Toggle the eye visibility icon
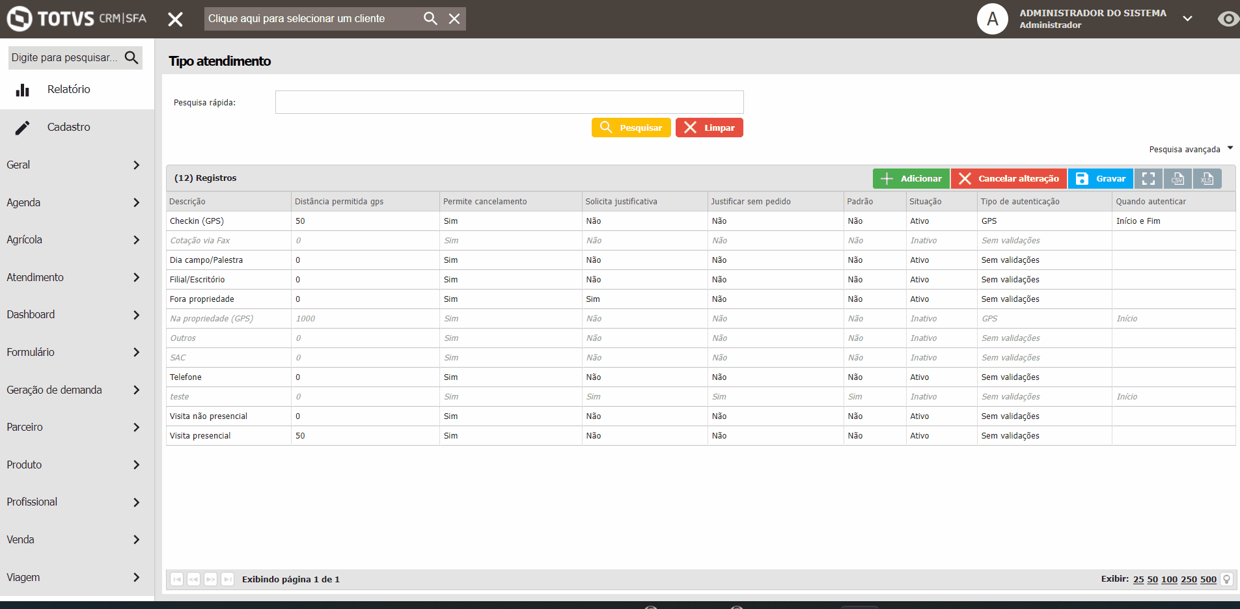Image resolution: width=1240 pixels, height=609 pixels. tap(1228, 19)
